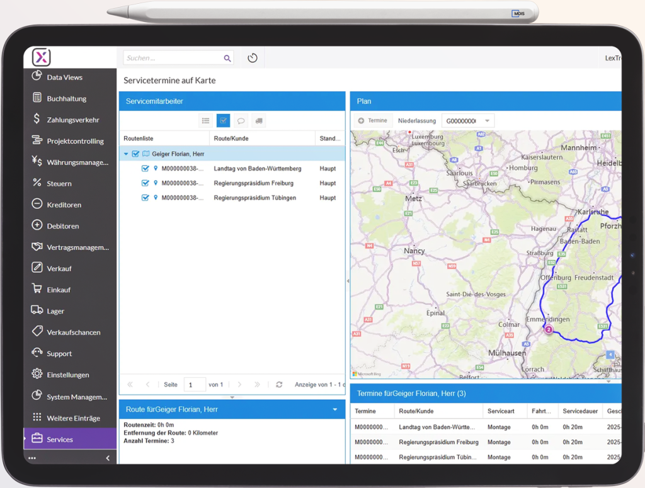645x488 pixels.
Task: Click the Termine button above the map
Action: coord(372,121)
